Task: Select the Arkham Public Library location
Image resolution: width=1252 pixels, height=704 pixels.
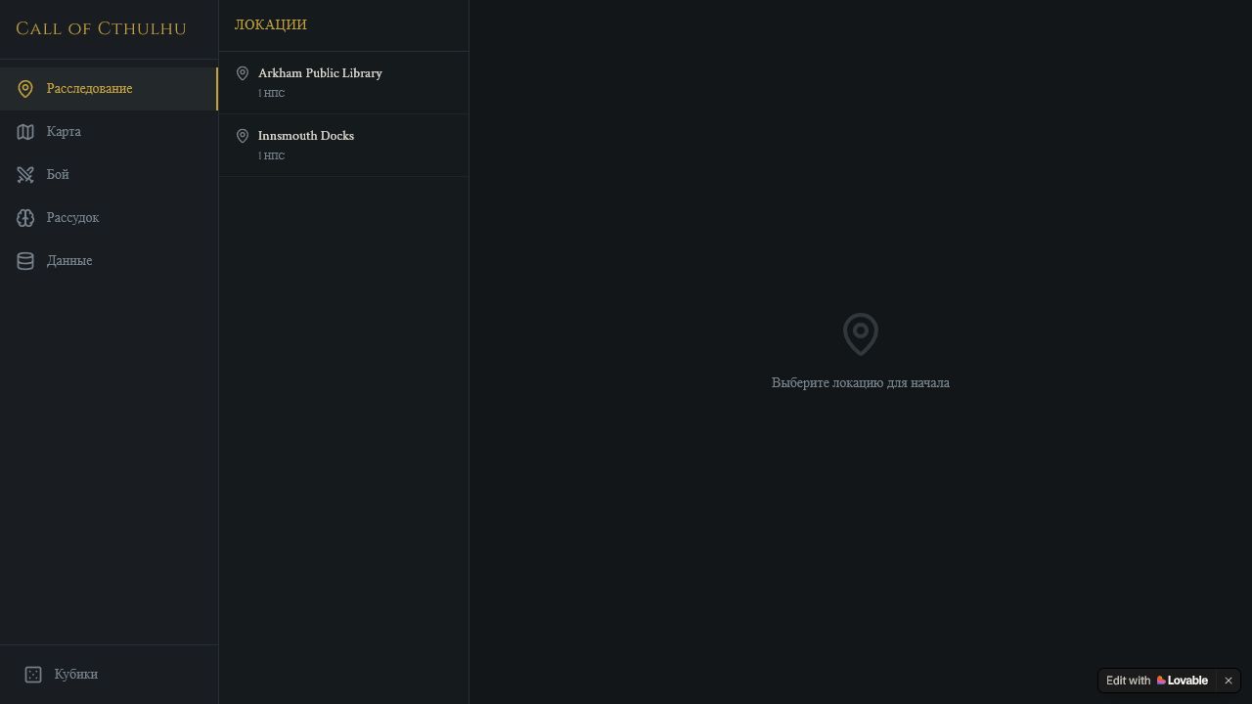Action: pos(343,83)
